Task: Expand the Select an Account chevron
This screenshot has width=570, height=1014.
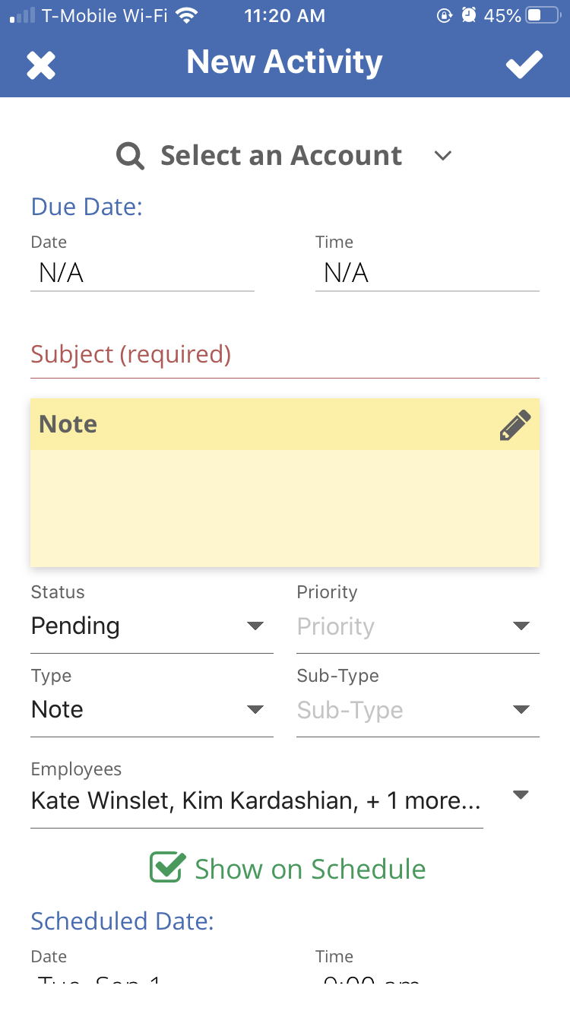Action: (x=442, y=156)
